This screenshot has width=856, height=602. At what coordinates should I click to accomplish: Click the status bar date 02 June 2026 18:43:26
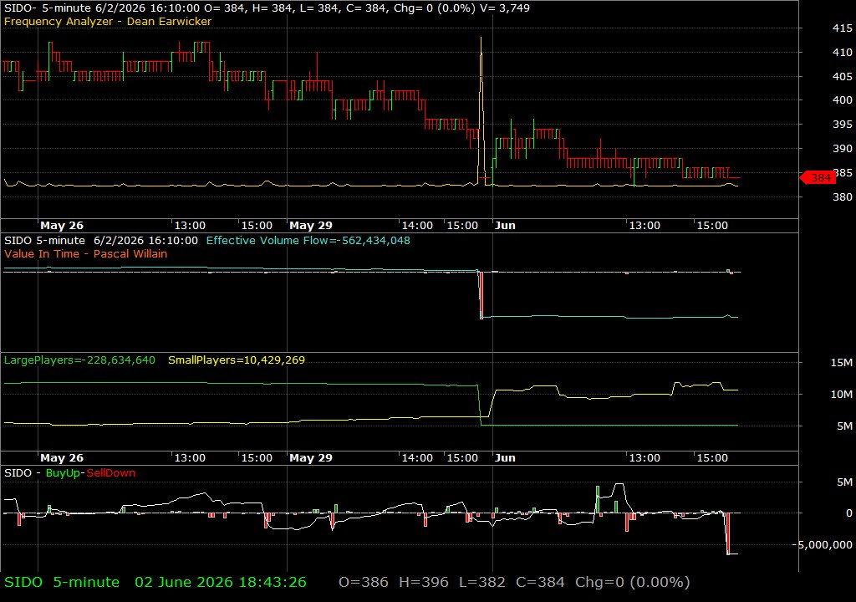pyautogui.click(x=221, y=582)
